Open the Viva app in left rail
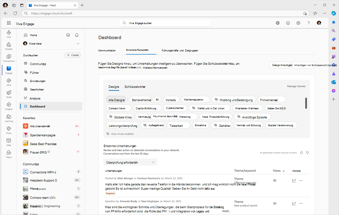 (x=9, y=34)
